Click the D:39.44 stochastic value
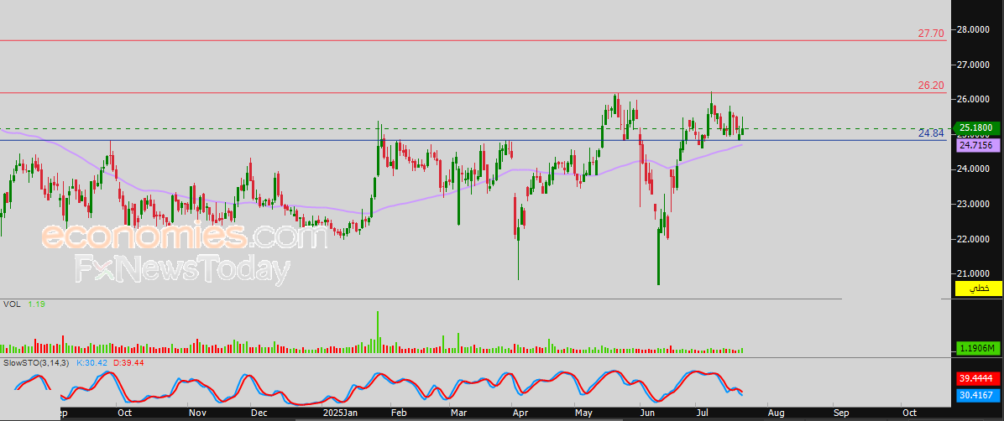Screen dimensions: 1004x421 [128, 363]
